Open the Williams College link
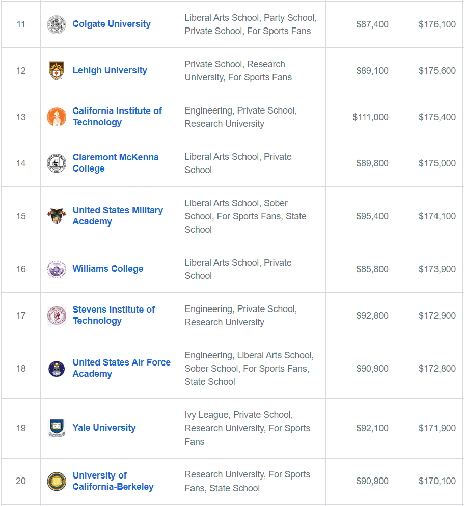The height and width of the screenshot is (506, 464). (x=107, y=269)
